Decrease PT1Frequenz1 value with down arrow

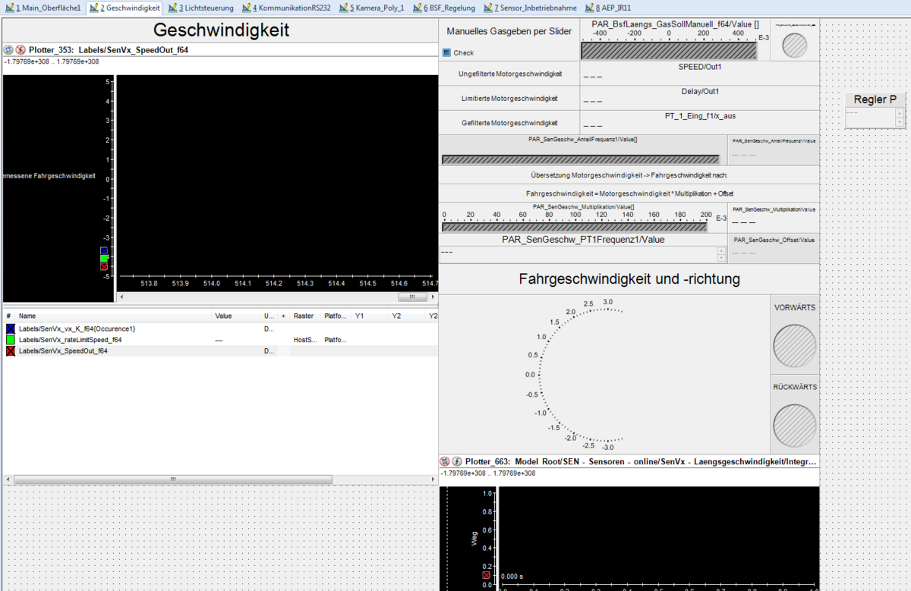720,258
